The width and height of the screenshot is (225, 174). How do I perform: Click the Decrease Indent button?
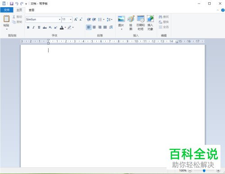(89, 19)
